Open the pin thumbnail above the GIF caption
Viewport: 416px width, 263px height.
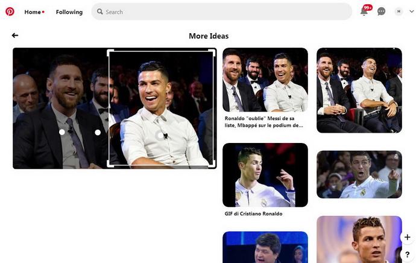(x=265, y=175)
